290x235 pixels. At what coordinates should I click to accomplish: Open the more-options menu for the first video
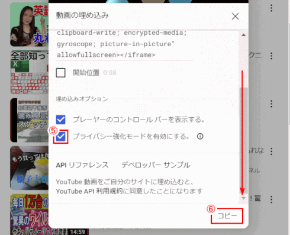272,8
